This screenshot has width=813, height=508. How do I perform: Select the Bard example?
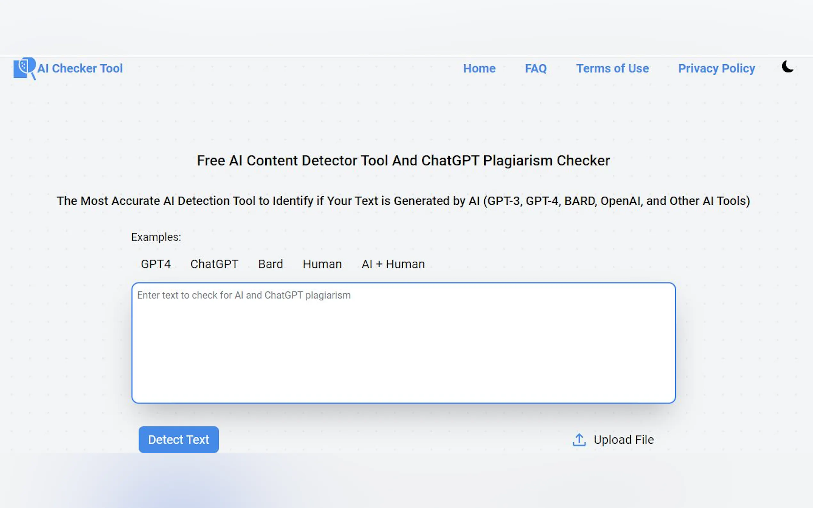[270, 264]
